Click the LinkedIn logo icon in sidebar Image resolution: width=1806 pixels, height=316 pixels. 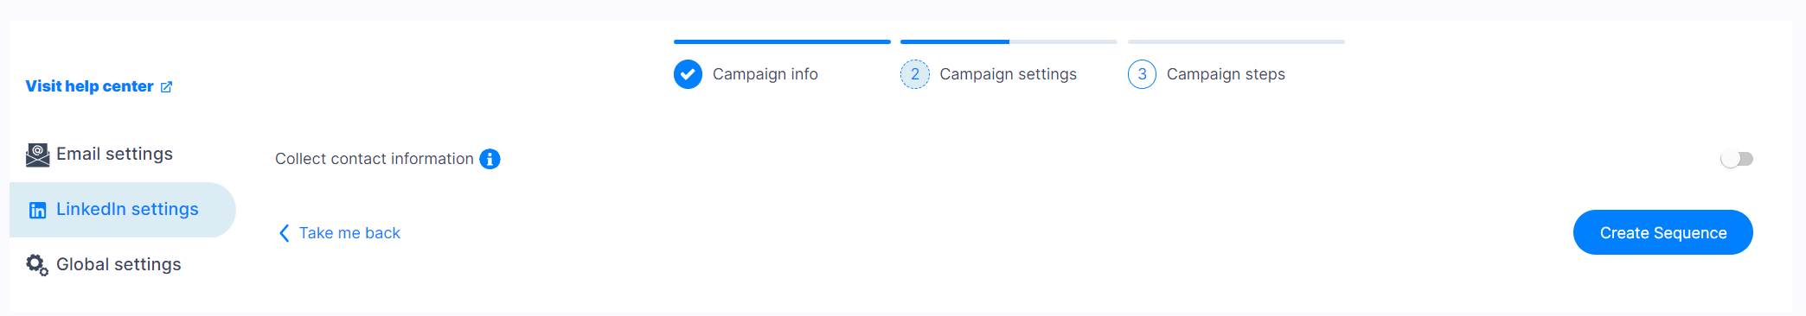[37, 210]
